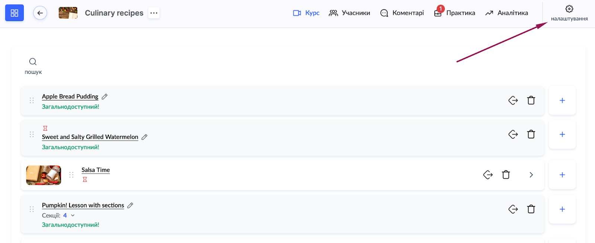The height and width of the screenshot is (243, 595).
Task: Click the pencil next to Apple Bread Pudding
Action: [105, 96]
